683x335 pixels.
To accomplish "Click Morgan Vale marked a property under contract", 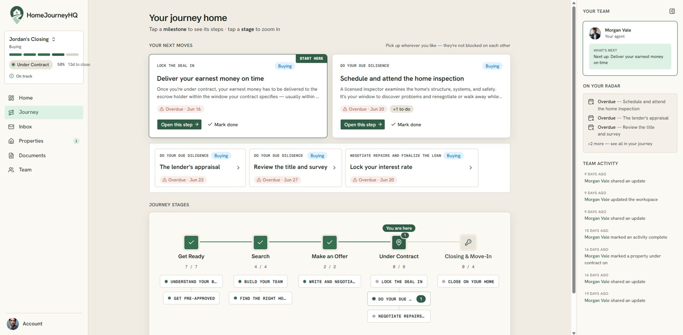I will pyautogui.click(x=623, y=259).
